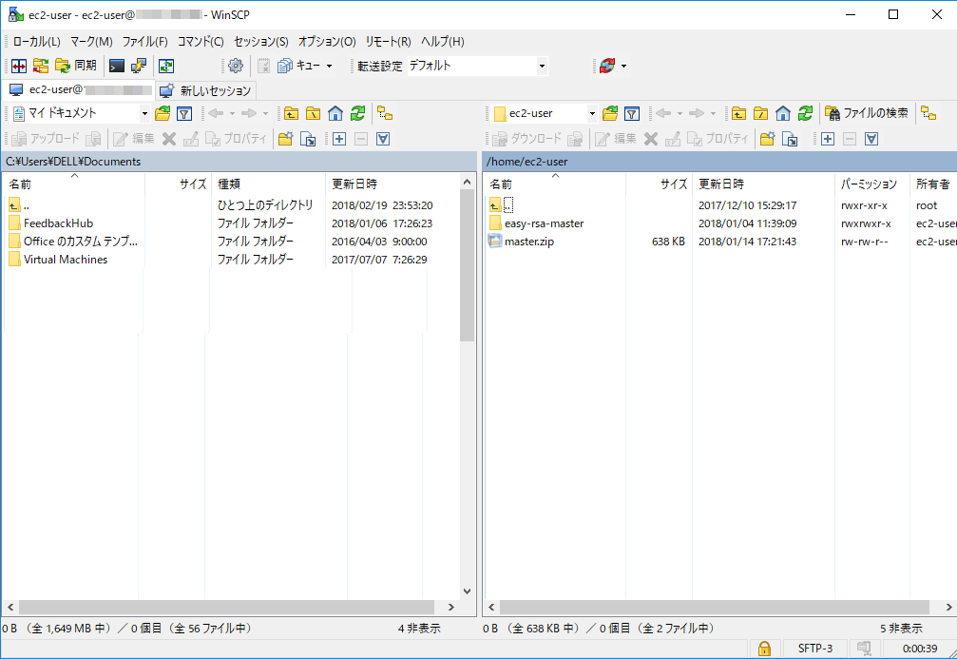957x659 pixels.
Task: Go to remote root directory icon
Action: click(760, 113)
